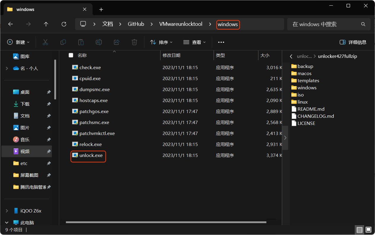Expand the 新建 new item menu
375x235 pixels.
18,42
